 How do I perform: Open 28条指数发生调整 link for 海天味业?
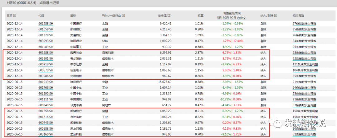[x=304, y=53]
